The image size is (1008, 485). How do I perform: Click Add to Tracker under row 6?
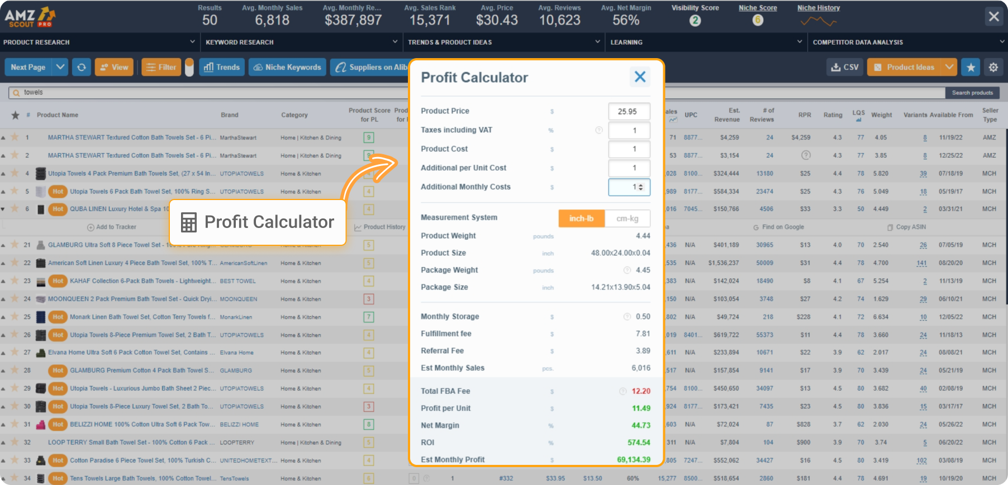[112, 227]
